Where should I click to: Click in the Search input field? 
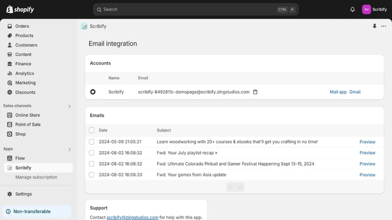[x=196, y=9]
